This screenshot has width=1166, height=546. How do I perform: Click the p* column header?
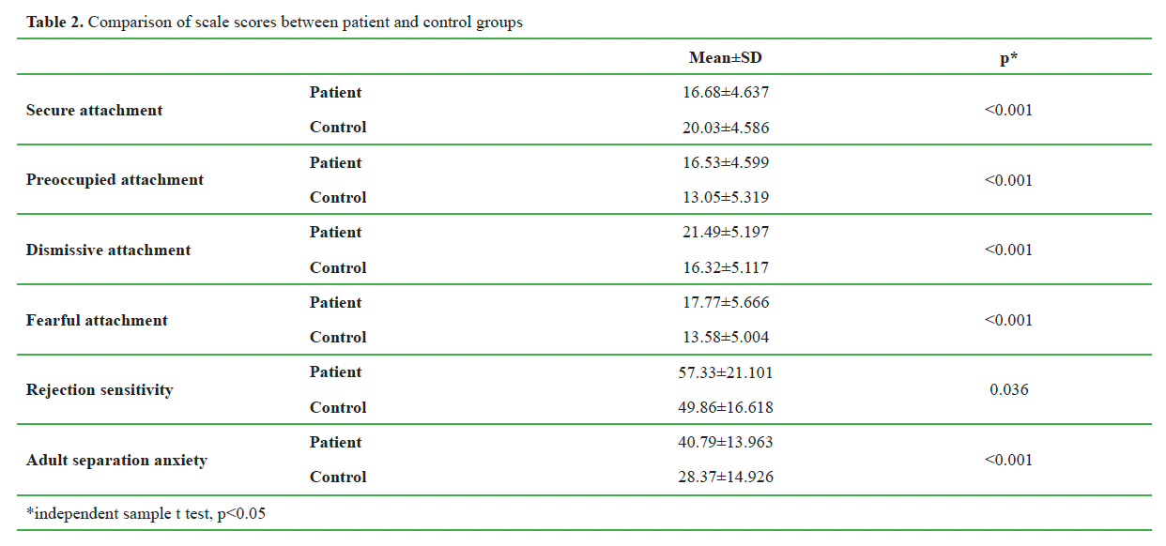(1009, 58)
